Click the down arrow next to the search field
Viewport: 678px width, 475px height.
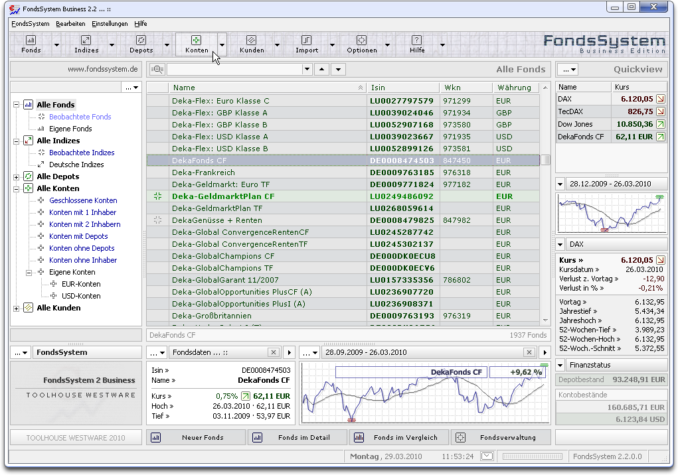[x=338, y=69]
